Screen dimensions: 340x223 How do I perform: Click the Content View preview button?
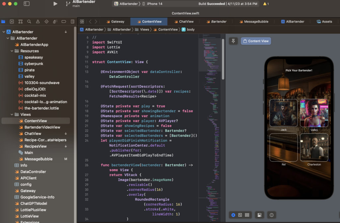[x=256, y=41]
